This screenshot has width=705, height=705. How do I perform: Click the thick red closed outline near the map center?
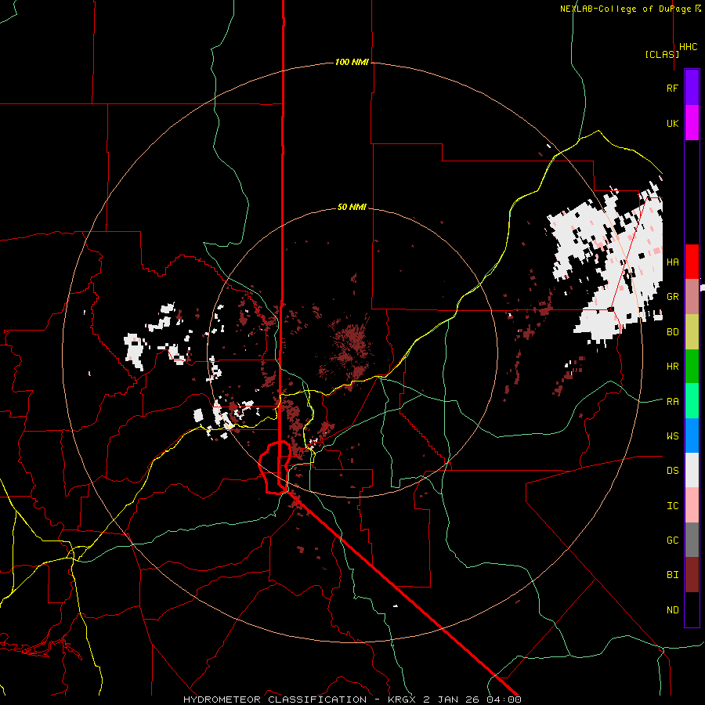[274, 468]
